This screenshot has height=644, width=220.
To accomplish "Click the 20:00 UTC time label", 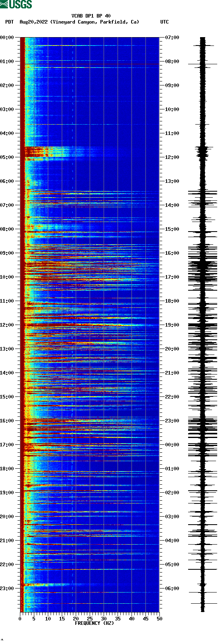I will 172,349.
